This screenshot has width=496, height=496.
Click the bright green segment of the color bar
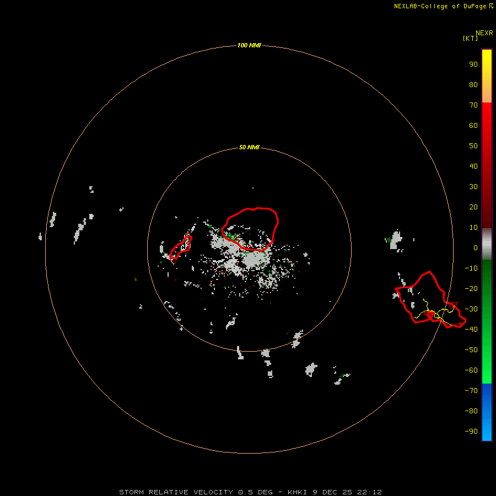487,321
